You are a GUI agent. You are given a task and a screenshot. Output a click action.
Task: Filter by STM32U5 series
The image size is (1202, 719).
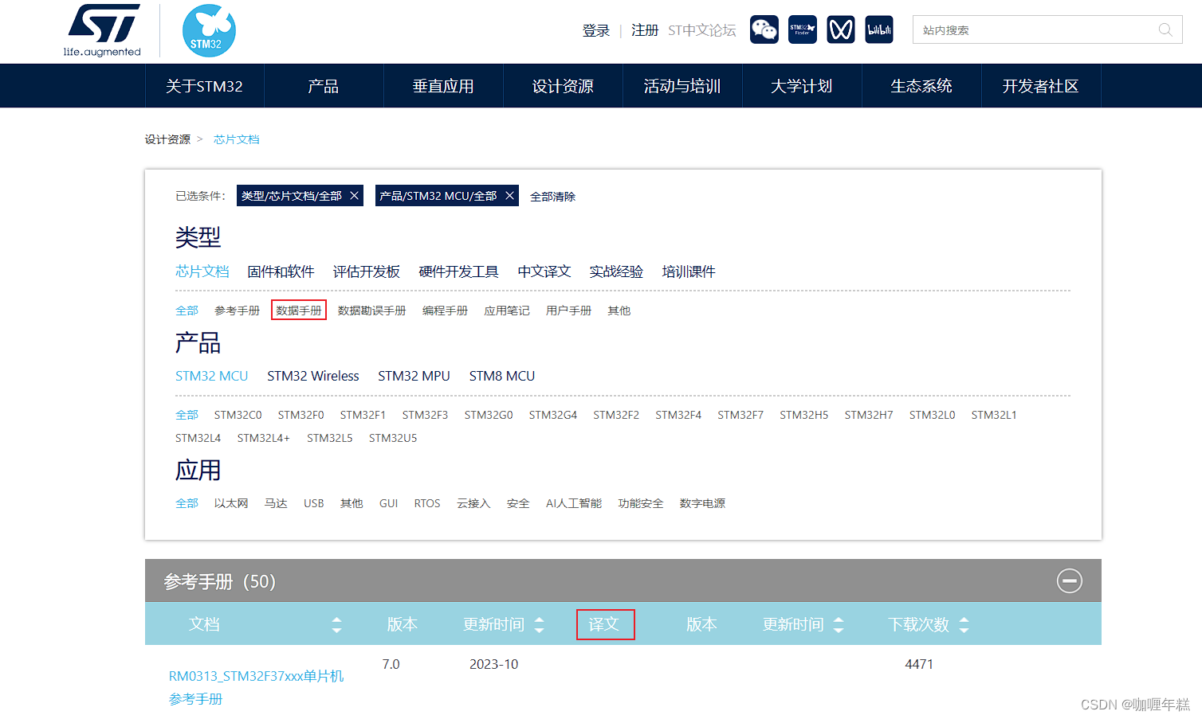pos(393,438)
